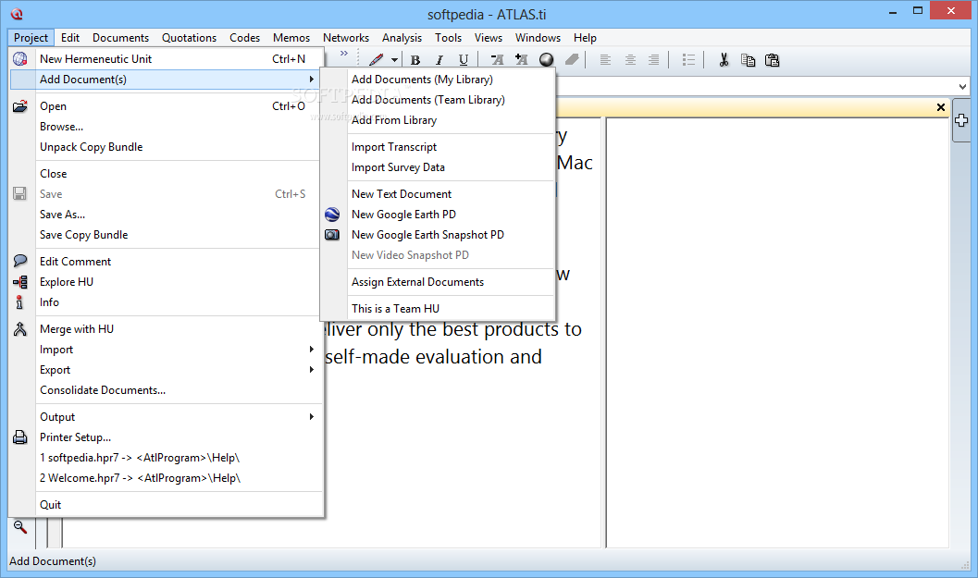The image size is (978, 578).
Task: Choose Import Transcript
Action: tap(438, 147)
